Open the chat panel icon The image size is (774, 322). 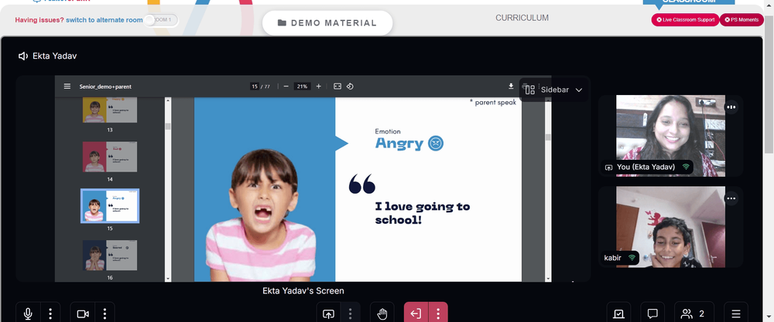[652, 314]
